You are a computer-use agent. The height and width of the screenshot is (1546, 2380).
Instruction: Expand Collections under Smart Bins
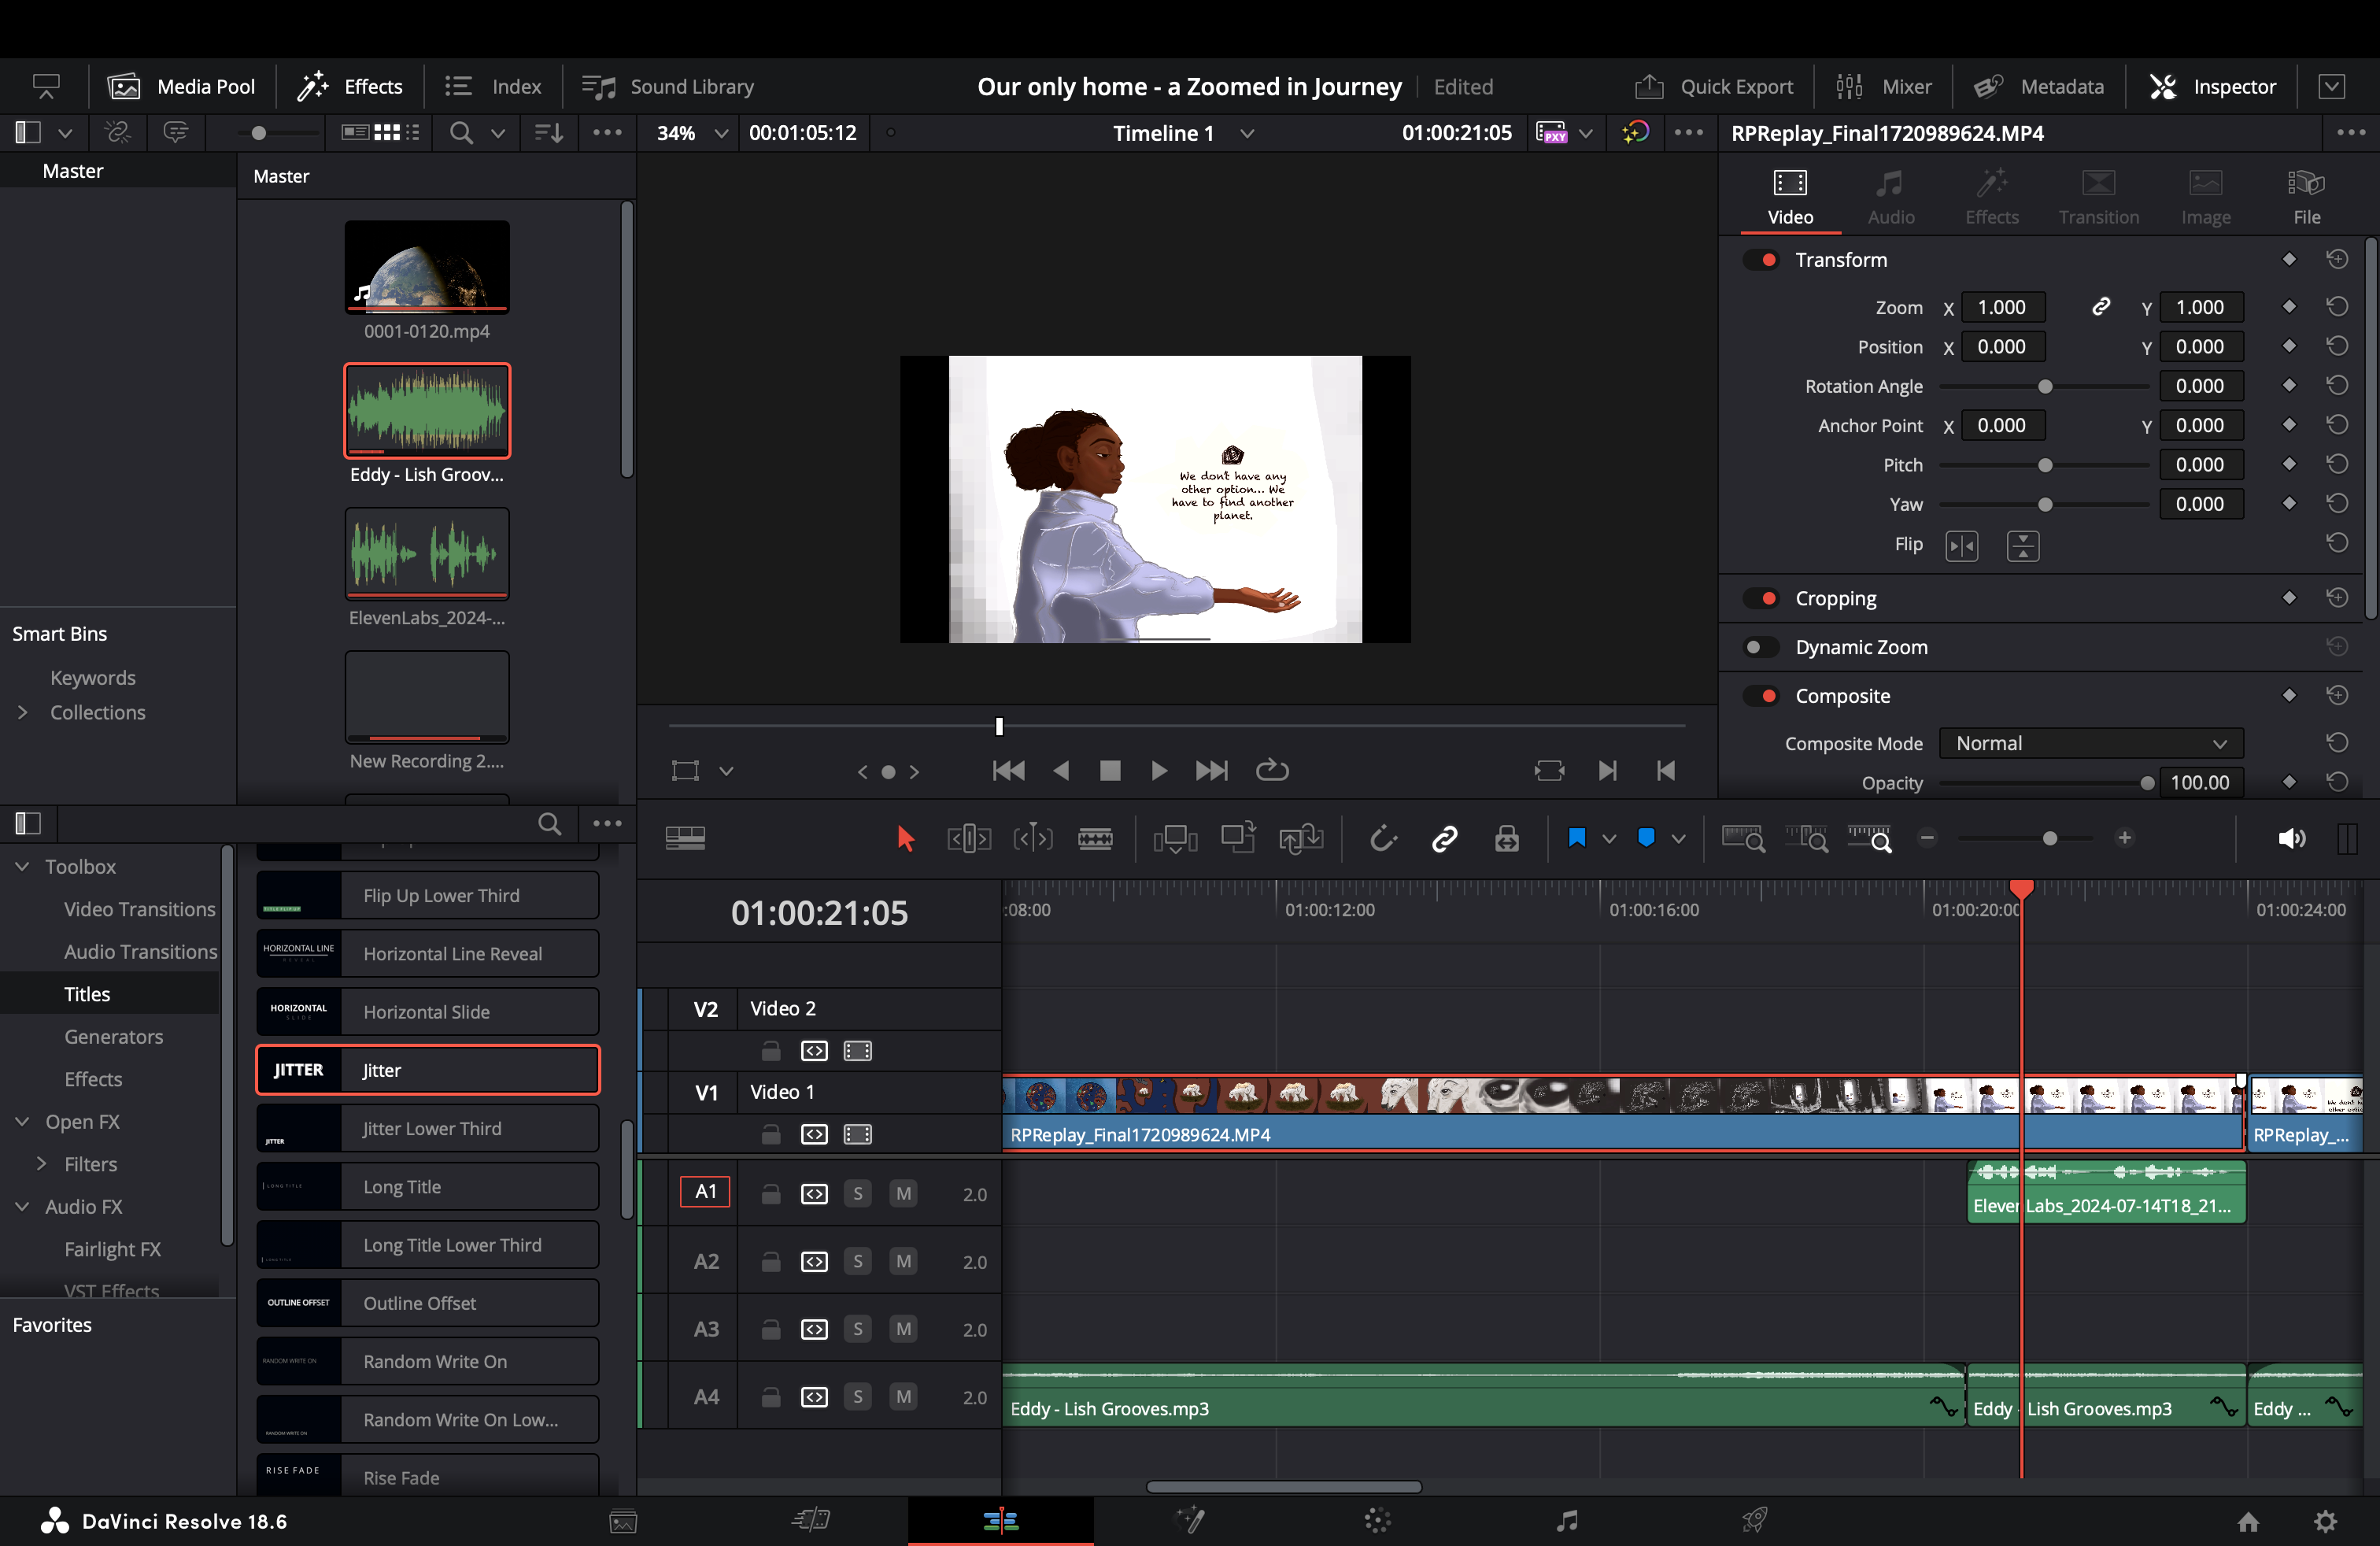click(x=22, y=712)
